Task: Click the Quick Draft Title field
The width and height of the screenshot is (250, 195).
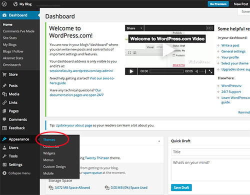Action: (210, 152)
